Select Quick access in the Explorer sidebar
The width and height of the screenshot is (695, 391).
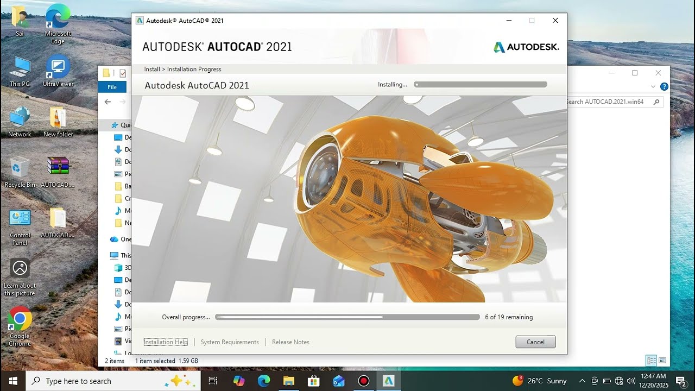(x=121, y=125)
